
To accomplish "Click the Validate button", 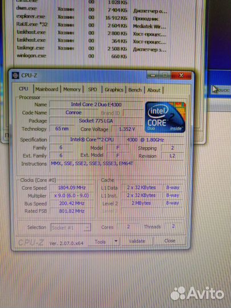I will click(x=137, y=241).
